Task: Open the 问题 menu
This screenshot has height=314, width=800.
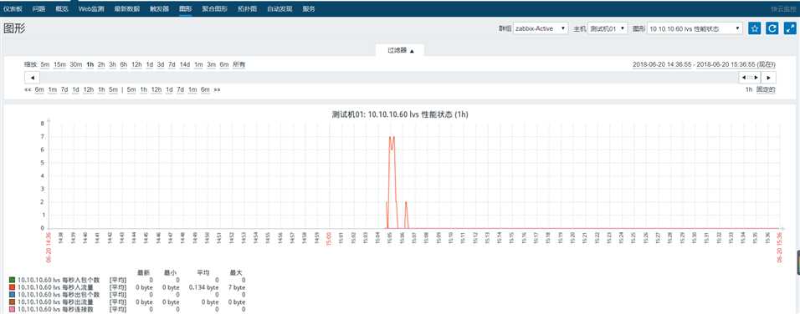Action: pos(38,8)
